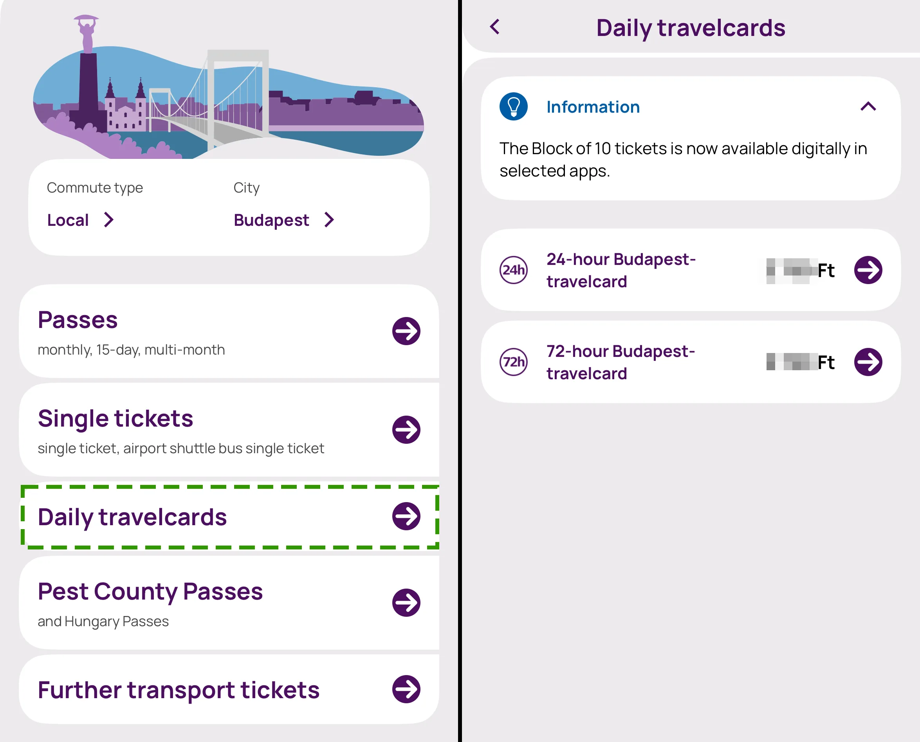
Task: Open the Commute type Local selector
Action: [80, 220]
